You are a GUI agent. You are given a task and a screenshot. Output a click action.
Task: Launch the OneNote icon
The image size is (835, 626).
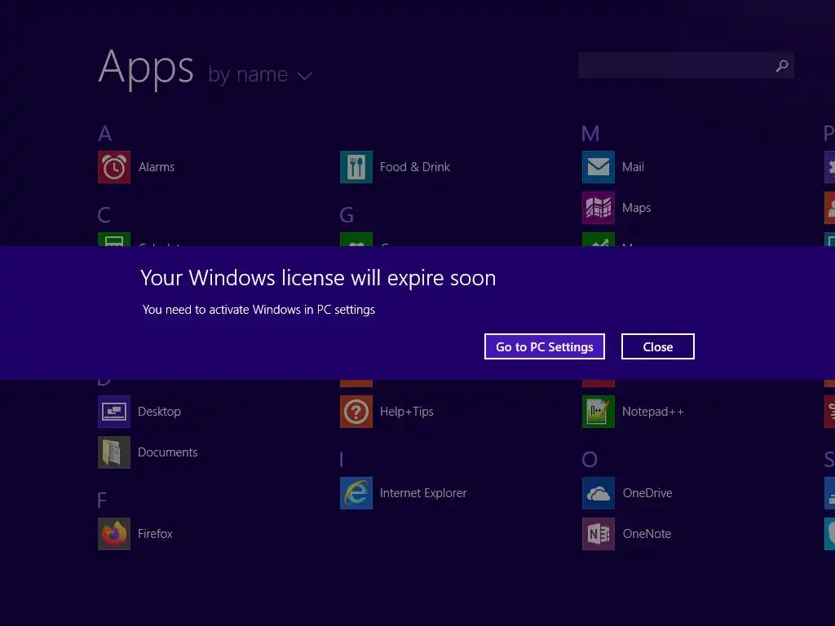[599, 534]
